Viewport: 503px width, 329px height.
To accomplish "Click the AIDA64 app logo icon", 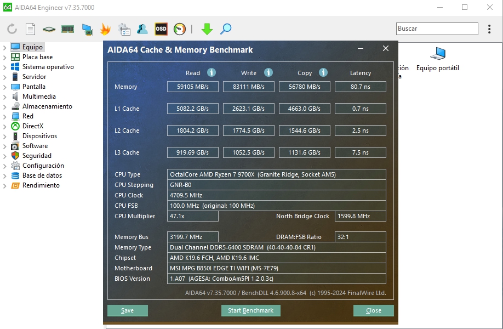I will tap(7, 7).
